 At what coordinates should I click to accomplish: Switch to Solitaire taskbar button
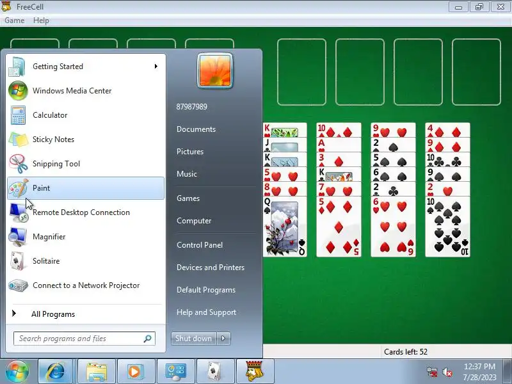click(x=216, y=372)
